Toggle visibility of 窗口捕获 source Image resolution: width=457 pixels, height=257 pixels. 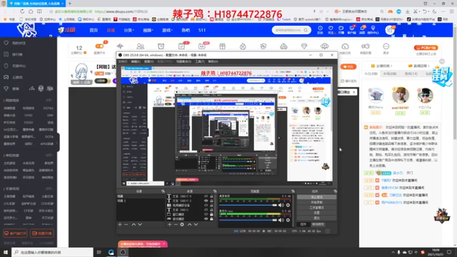206,214
